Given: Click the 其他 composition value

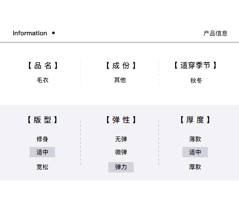Looking at the screenshot, I should click(120, 80).
